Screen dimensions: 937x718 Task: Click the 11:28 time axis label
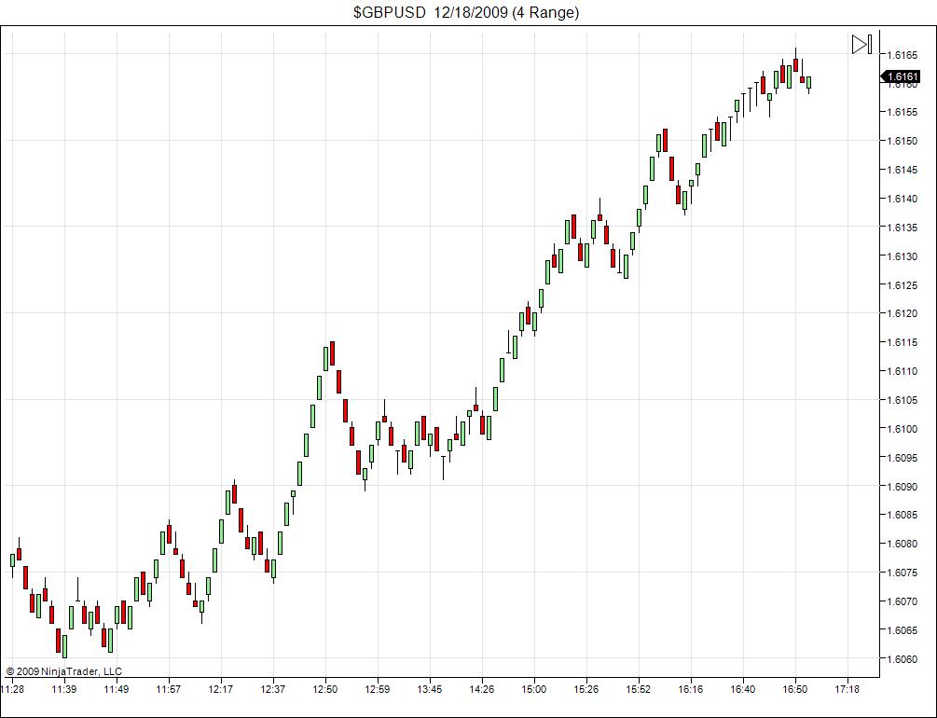[12, 689]
